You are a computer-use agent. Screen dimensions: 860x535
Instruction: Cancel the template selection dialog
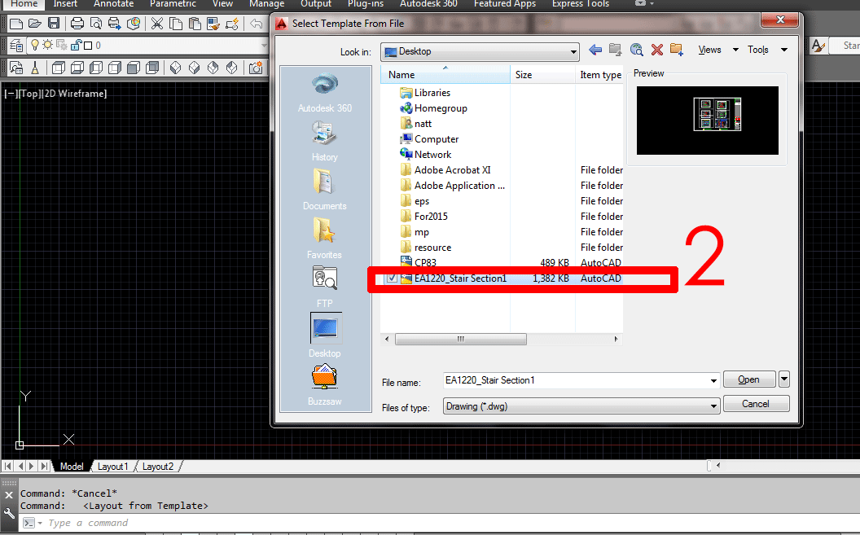tap(756, 403)
